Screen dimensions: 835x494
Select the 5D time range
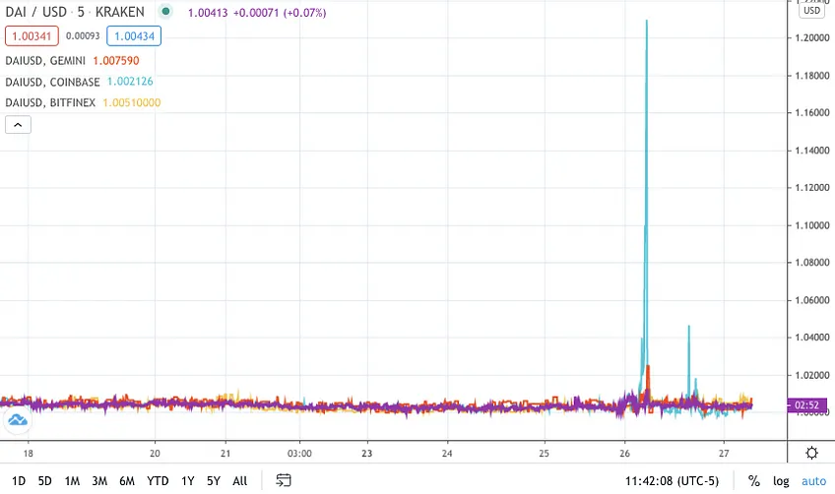pos(44,481)
